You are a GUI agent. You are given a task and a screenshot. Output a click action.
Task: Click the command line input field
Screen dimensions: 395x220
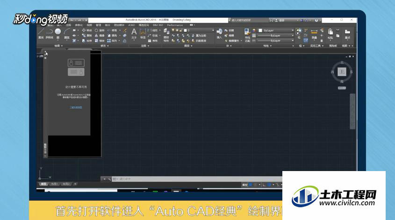tap(198, 179)
